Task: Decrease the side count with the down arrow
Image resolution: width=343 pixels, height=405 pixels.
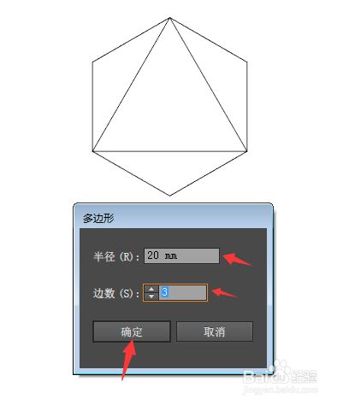Action: click(151, 296)
